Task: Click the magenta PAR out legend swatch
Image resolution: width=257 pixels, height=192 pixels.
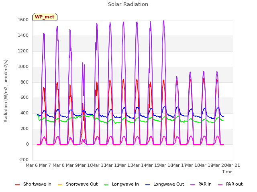Action: tap(220, 185)
